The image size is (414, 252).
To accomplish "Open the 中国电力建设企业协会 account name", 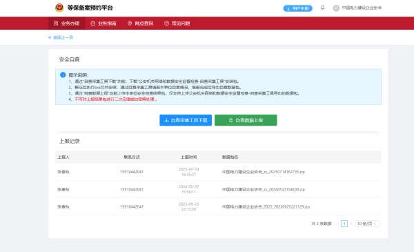I will [x=362, y=8].
